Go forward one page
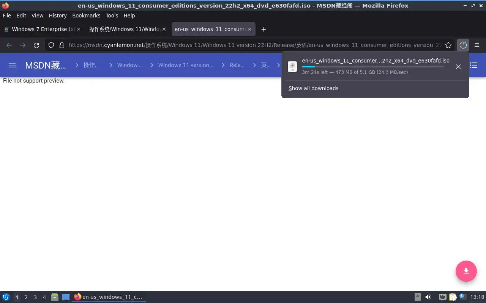This screenshot has width=486, height=303. pyautogui.click(x=23, y=45)
